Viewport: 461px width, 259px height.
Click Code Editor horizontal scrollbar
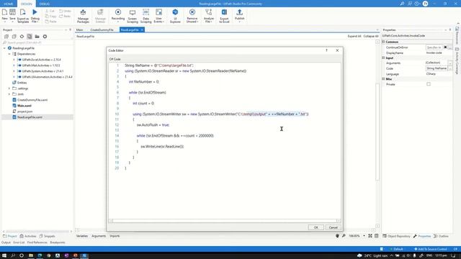(225, 221)
